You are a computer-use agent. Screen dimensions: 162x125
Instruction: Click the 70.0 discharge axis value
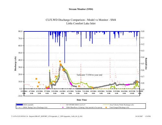(x=20, y=39)
